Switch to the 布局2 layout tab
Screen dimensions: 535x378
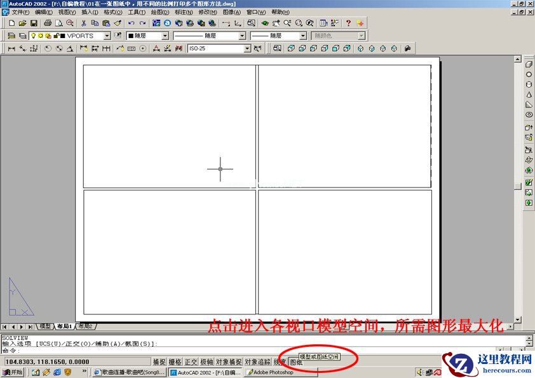click(x=85, y=326)
